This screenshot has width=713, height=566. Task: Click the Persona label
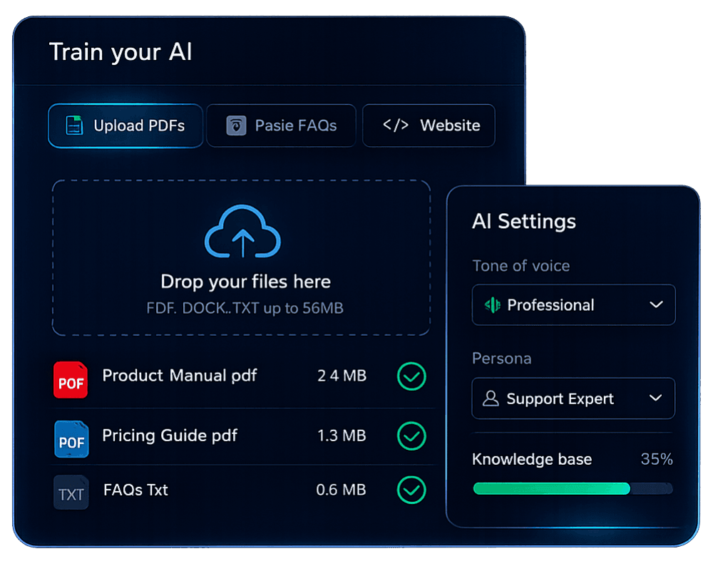(502, 359)
